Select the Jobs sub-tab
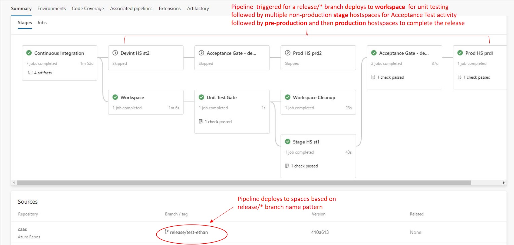Screen dimensions: 514x245 point(42,23)
